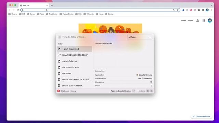
Task: Open the Actions menu in footer
Action: coord(145,91)
